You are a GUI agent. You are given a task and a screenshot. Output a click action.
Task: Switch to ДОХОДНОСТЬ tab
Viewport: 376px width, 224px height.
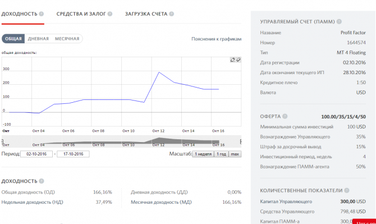(x=19, y=14)
